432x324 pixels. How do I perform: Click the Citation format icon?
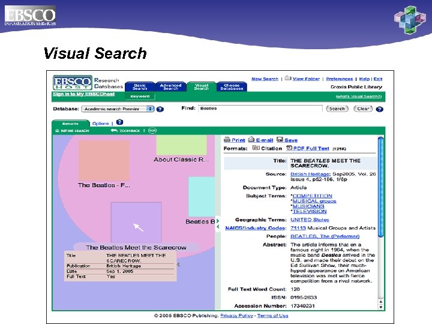[x=256, y=148]
